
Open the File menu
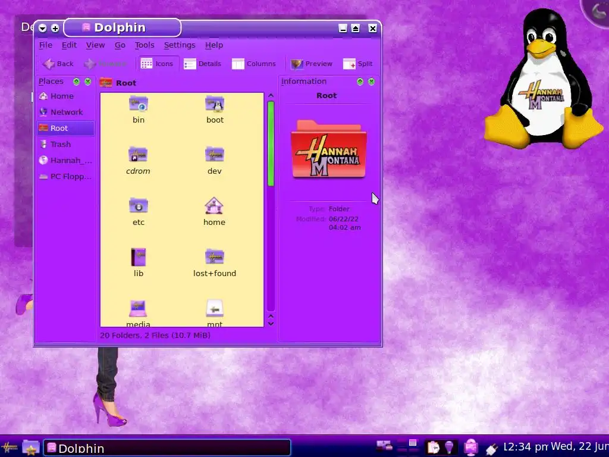point(45,45)
